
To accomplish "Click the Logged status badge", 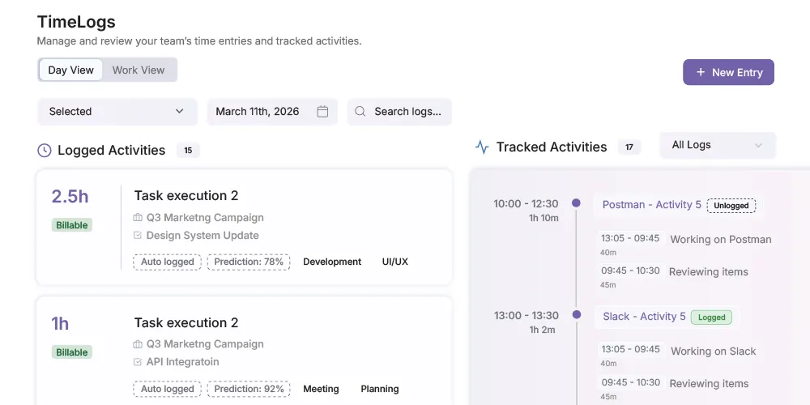I will (711, 318).
